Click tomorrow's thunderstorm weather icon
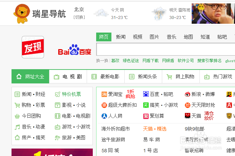This screenshot has height=156, width=235. 159,14
